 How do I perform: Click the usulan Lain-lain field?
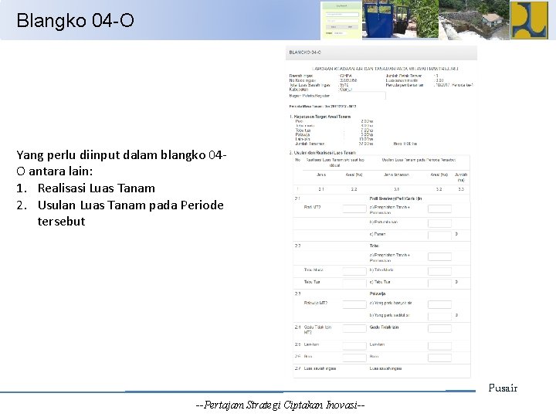coord(439,345)
